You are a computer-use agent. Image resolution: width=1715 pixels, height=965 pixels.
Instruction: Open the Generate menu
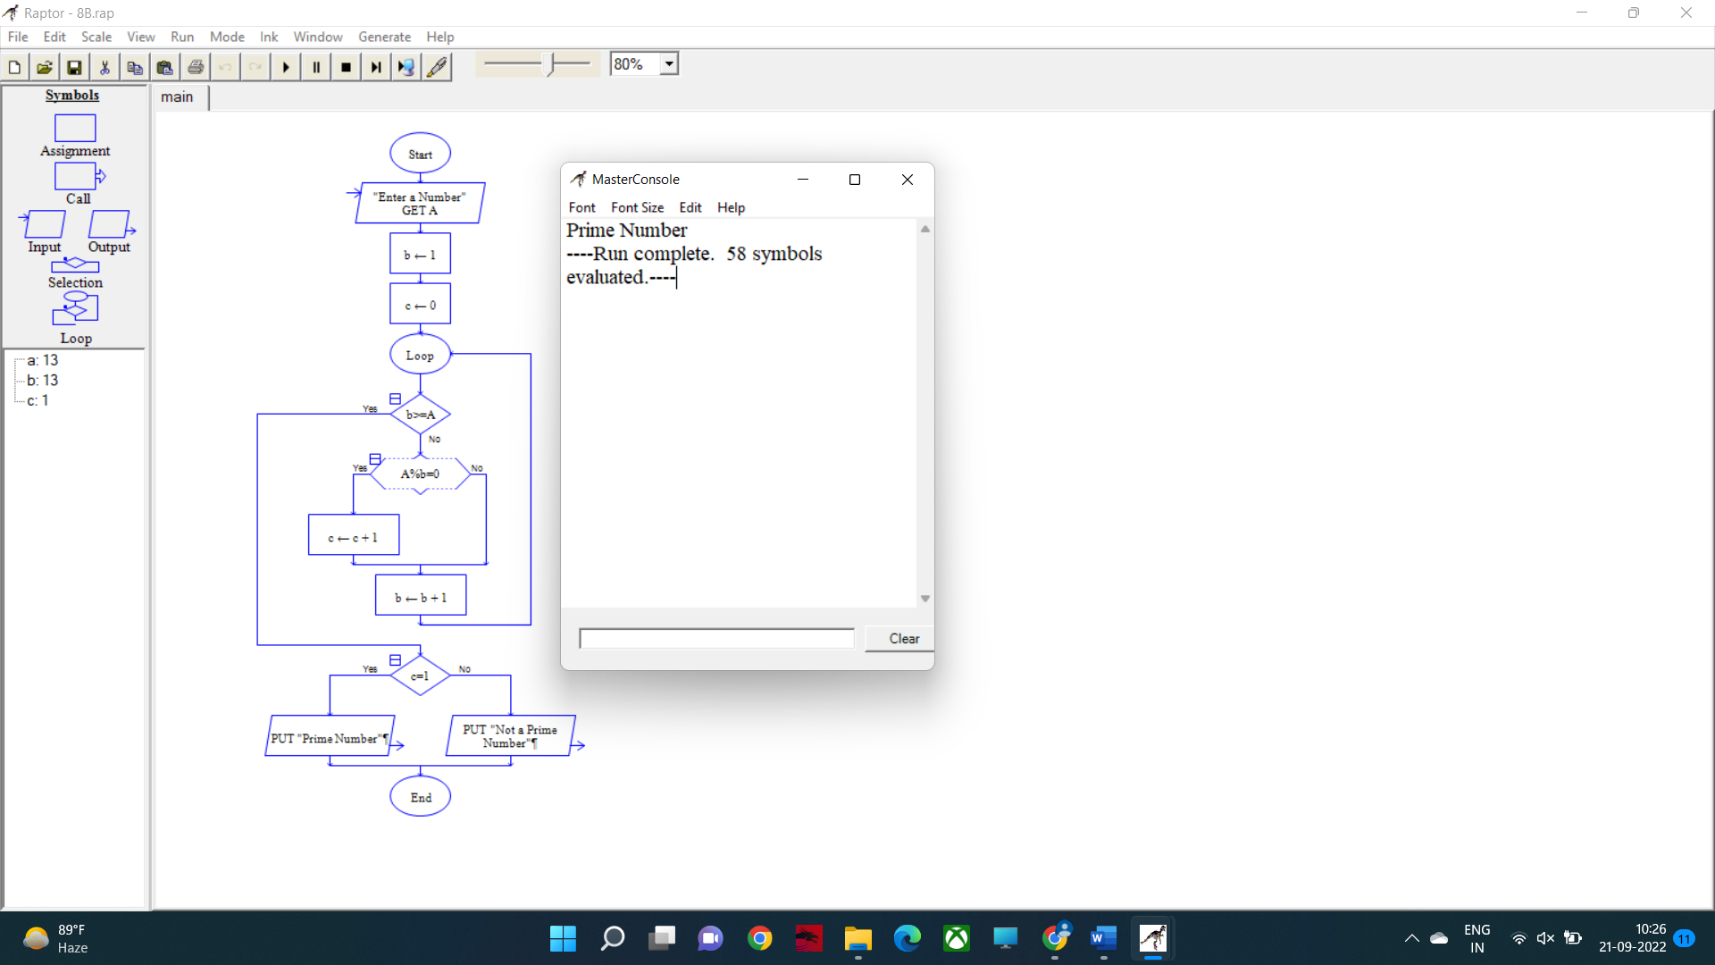click(x=384, y=37)
